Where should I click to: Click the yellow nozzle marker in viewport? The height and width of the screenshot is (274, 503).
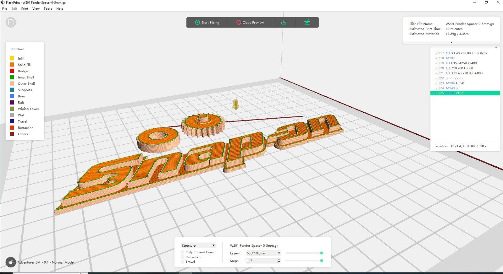click(x=235, y=105)
